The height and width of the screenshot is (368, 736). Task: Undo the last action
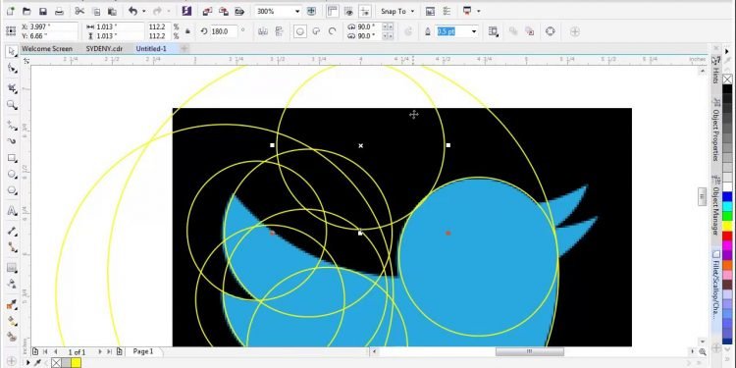click(132, 11)
